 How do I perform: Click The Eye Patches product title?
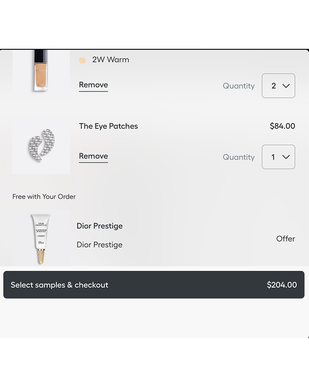point(108,126)
